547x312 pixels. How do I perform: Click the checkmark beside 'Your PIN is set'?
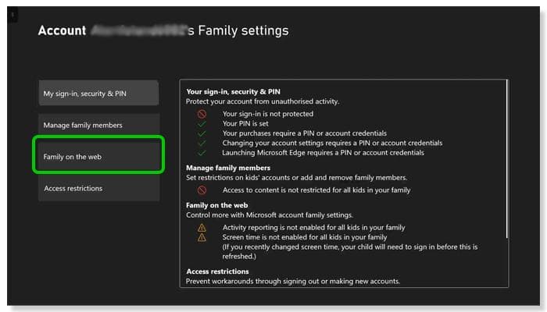[202, 123]
